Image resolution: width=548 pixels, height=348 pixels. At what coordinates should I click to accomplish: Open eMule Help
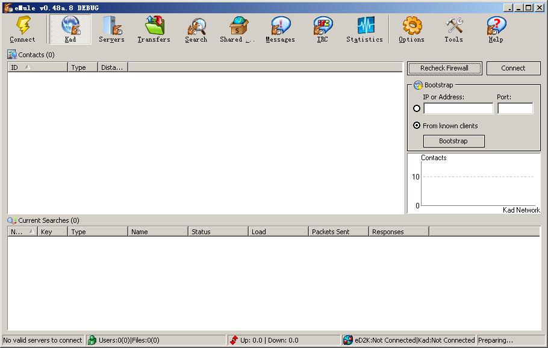point(496,30)
